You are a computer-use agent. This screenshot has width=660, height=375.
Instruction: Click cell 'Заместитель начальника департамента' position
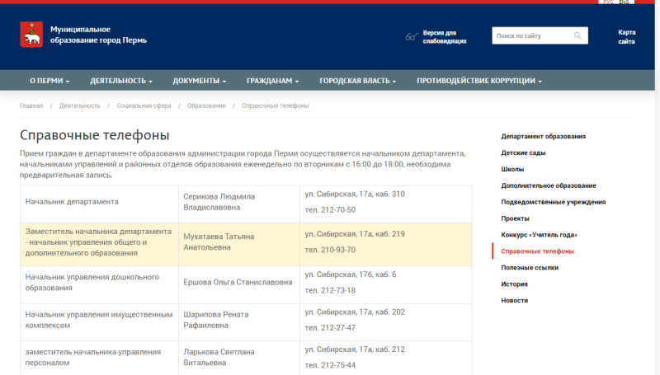click(x=98, y=242)
